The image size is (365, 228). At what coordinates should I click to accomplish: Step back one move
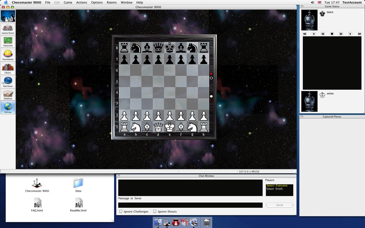pos(323,34)
